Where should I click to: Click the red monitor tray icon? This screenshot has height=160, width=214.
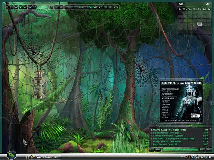(x=186, y=157)
